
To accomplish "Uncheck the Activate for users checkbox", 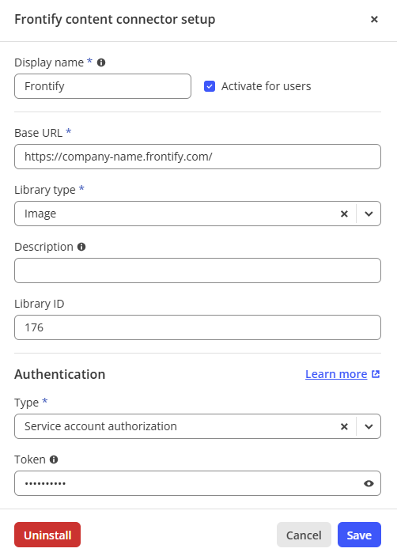I will tap(210, 86).
